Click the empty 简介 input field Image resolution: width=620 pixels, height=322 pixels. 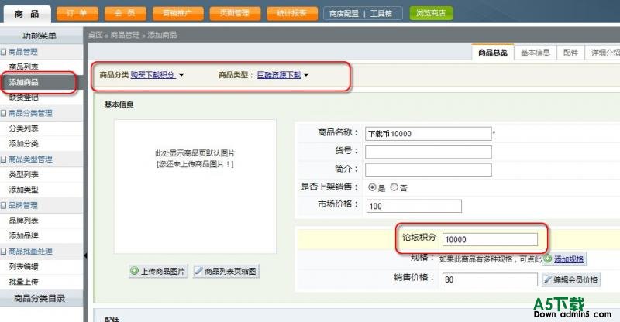point(429,170)
